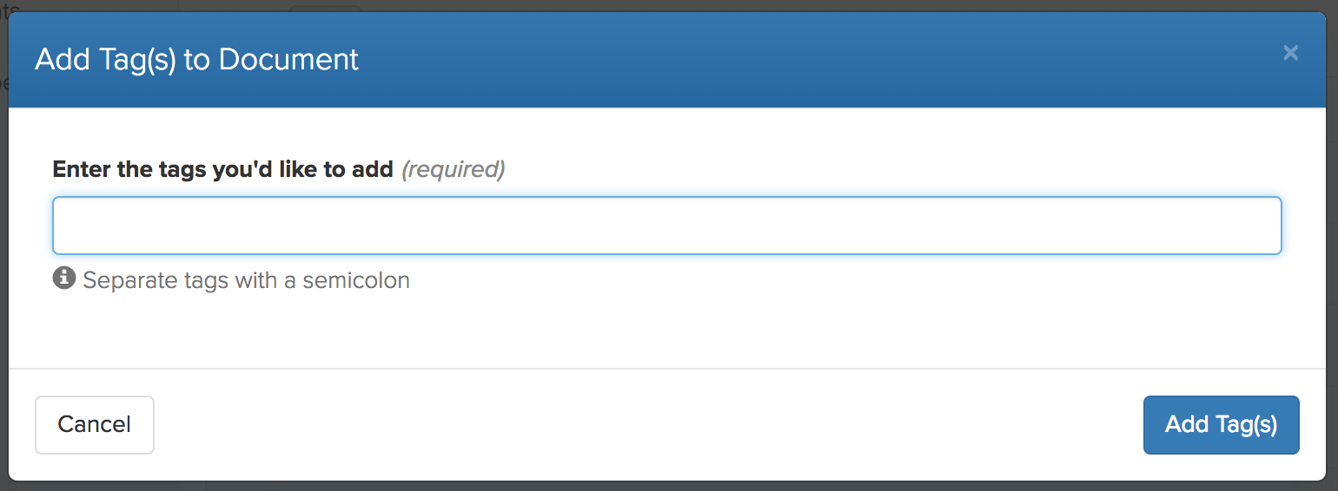Viewport: 1338px width, 491px height.
Task: Focus the tags text input field
Action: pos(666,226)
